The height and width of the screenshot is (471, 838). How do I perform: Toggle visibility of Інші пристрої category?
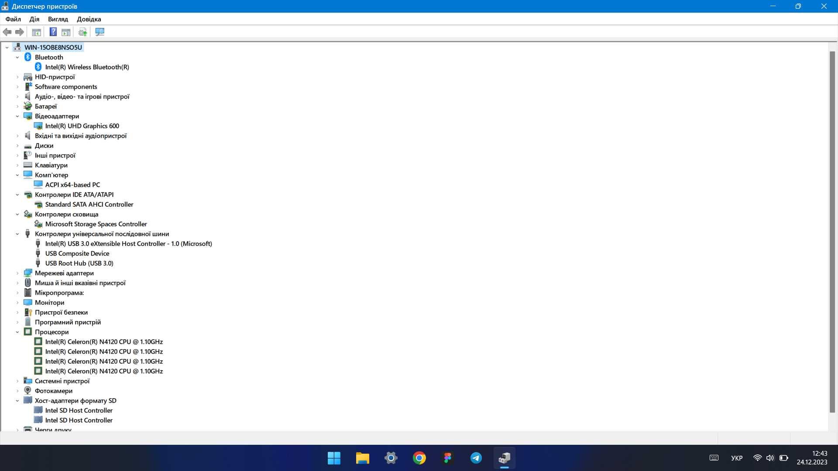pyautogui.click(x=18, y=155)
